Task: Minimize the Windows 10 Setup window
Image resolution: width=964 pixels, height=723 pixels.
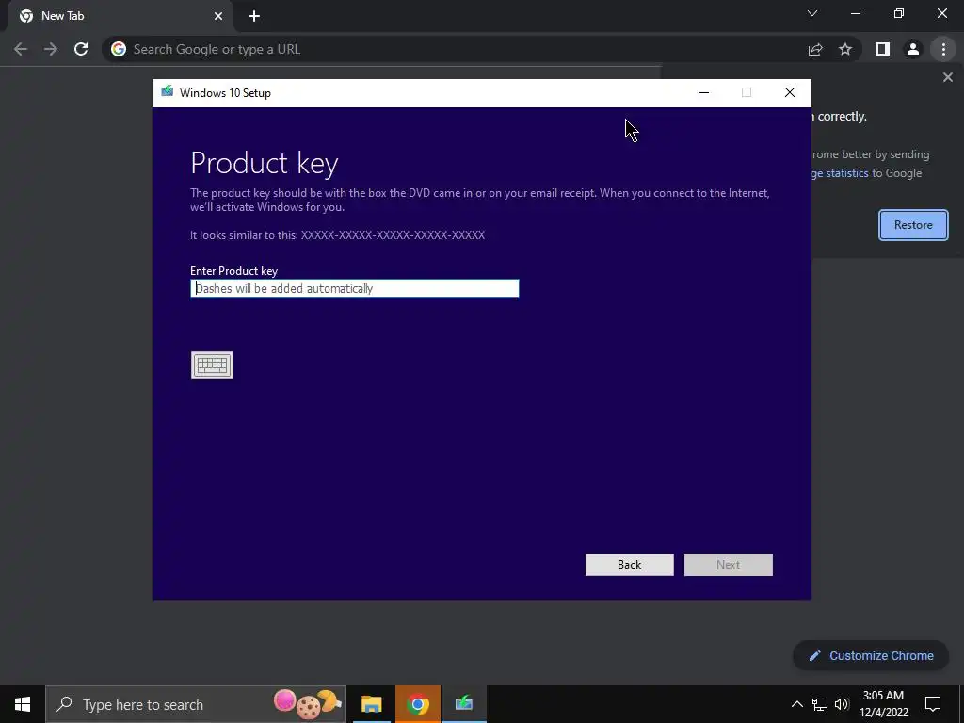Action: (x=704, y=93)
